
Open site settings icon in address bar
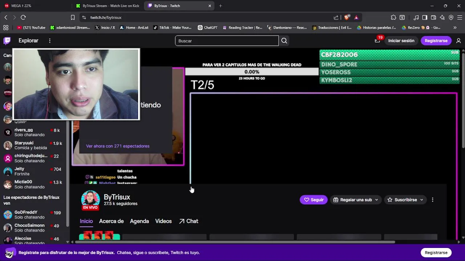tap(84, 17)
